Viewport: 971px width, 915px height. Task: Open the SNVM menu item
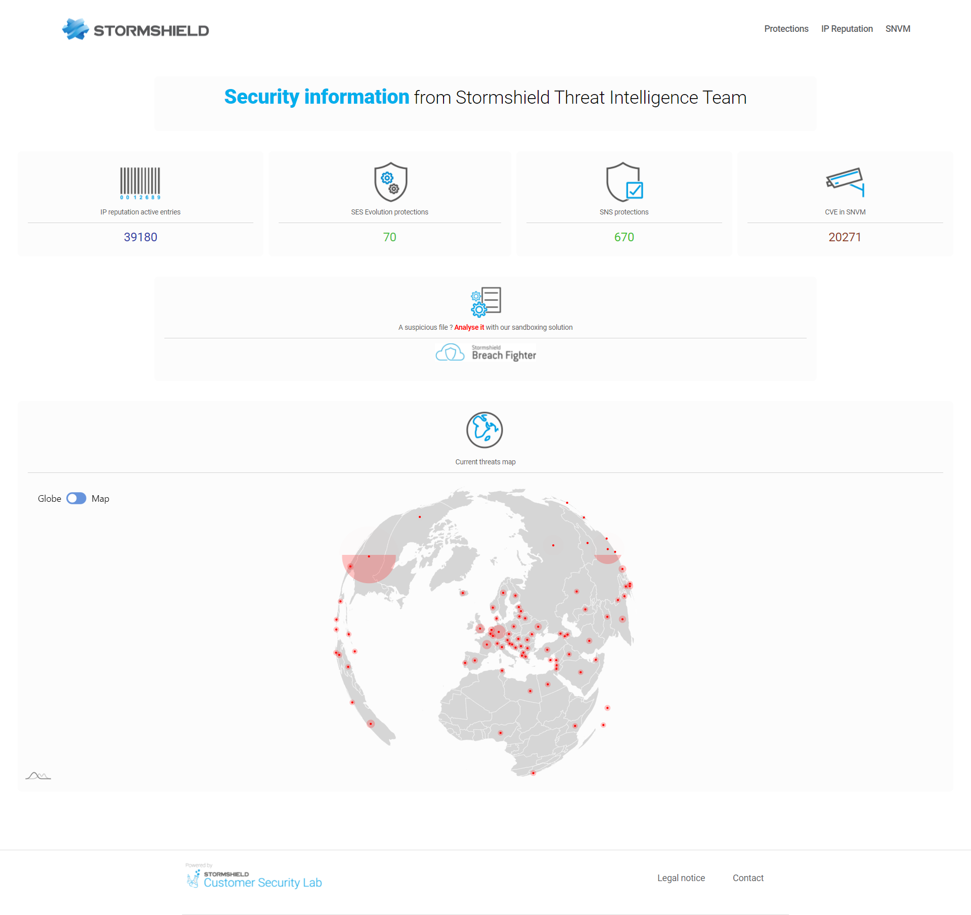coord(898,29)
